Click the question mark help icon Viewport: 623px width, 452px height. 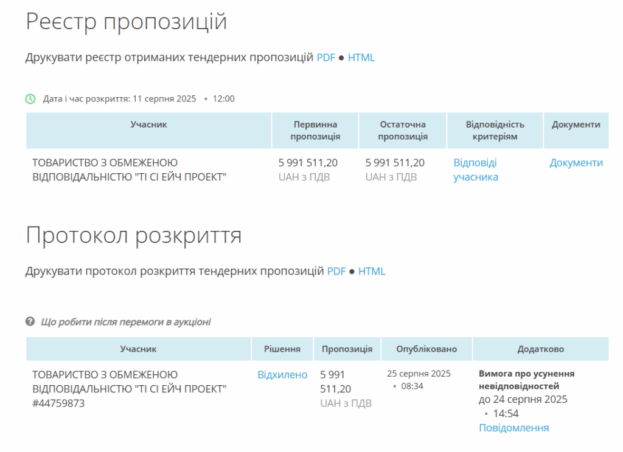click(30, 321)
